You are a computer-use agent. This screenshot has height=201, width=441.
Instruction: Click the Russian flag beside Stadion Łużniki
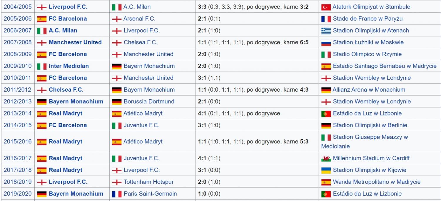point(326,43)
